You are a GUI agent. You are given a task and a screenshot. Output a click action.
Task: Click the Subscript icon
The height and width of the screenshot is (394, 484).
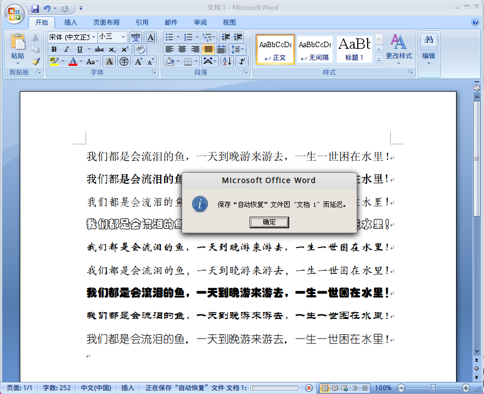tap(112, 50)
